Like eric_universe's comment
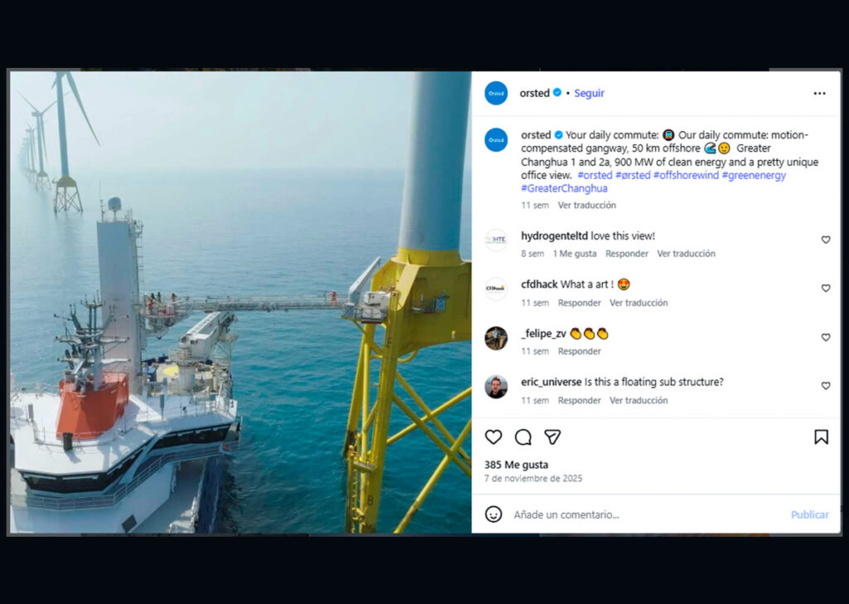The height and width of the screenshot is (604, 849). pos(826,386)
